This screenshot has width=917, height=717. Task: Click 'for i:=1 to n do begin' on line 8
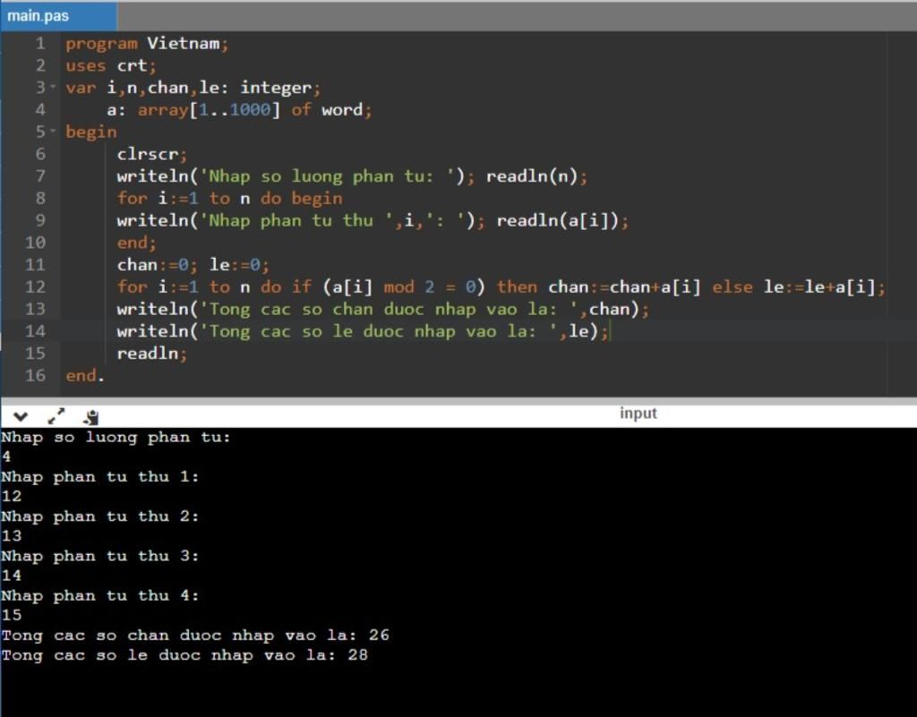point(229,199)
